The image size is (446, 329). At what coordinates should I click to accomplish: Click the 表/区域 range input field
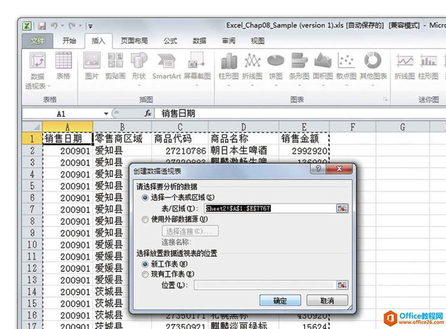coord(270,208)
